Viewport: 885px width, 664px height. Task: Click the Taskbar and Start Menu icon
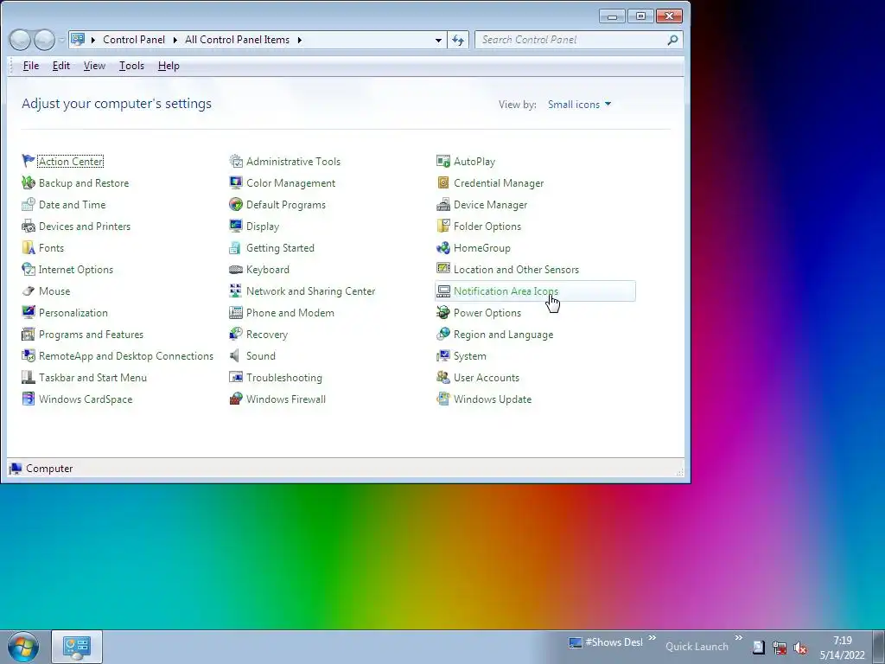point(29,377)
